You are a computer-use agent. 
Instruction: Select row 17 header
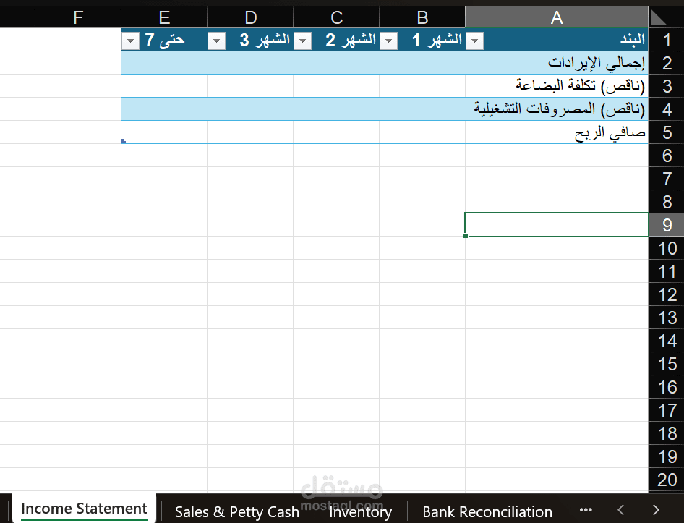pos(667,410)
